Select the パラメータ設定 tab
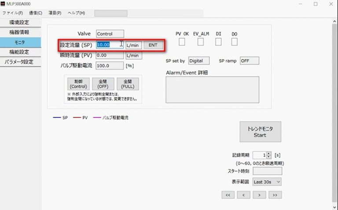The image size is (338, 210). (x=20, y=62)
